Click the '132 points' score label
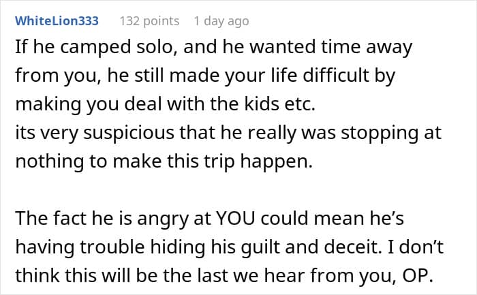 149,21
